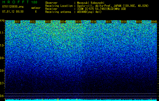
Task: Click the 1.1 frequency axis label
Action: pyautogui.click(x=2, y=33)
